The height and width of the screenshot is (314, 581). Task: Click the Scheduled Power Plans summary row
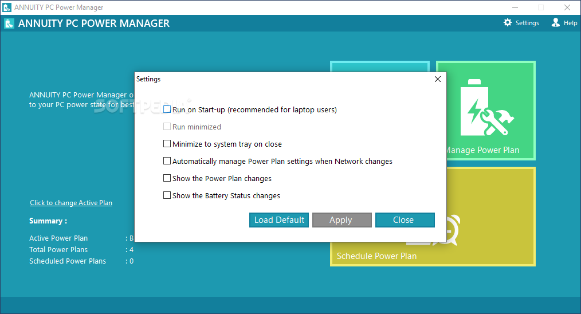(x=81, y=261)
